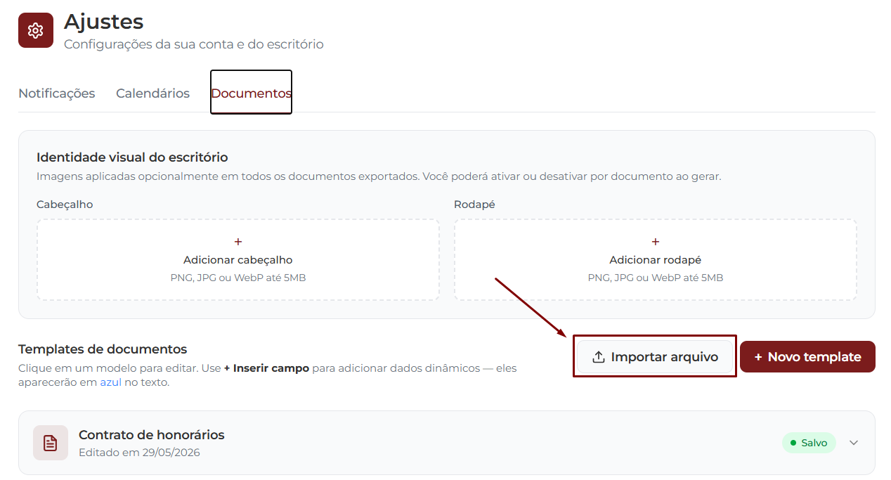This screenshot has height=480, width=891.
Task: Click the Ajustes gear icon
Action: click(36, 30)
